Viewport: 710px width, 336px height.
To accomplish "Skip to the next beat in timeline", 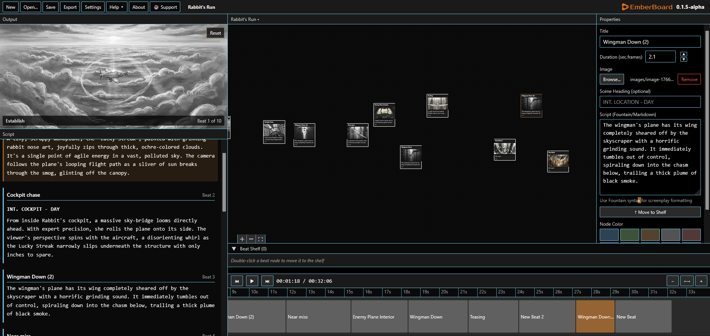I will (x=267, y=281).
